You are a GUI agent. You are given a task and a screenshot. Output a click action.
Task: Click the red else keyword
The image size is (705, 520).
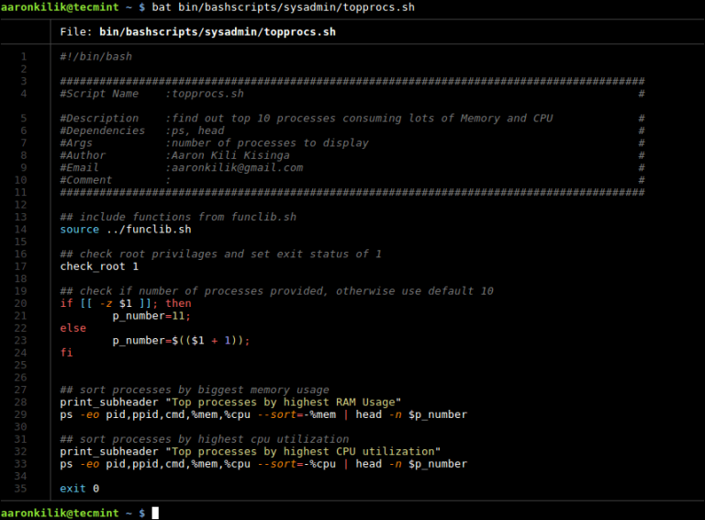click(73, 328)
